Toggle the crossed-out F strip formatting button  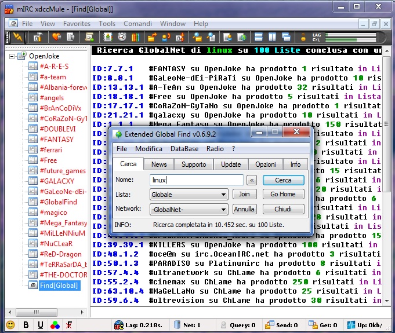(x=69, y=325)
